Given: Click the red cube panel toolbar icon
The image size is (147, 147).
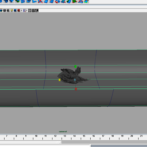Looking at the screenshot, I should [x=19, y=10].
